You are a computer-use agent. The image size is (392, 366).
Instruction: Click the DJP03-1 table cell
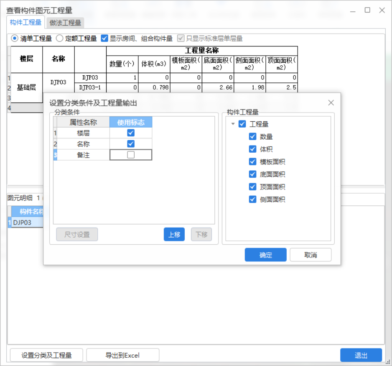click(90, 87)
